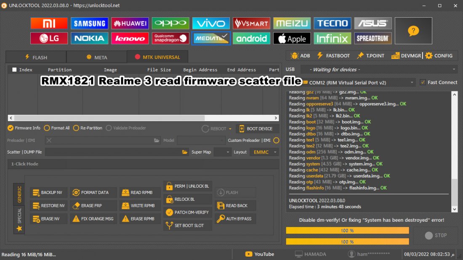Open the FASTBOOT tool
This screenshot has width=463, height=260.
[x=333, y=56]
